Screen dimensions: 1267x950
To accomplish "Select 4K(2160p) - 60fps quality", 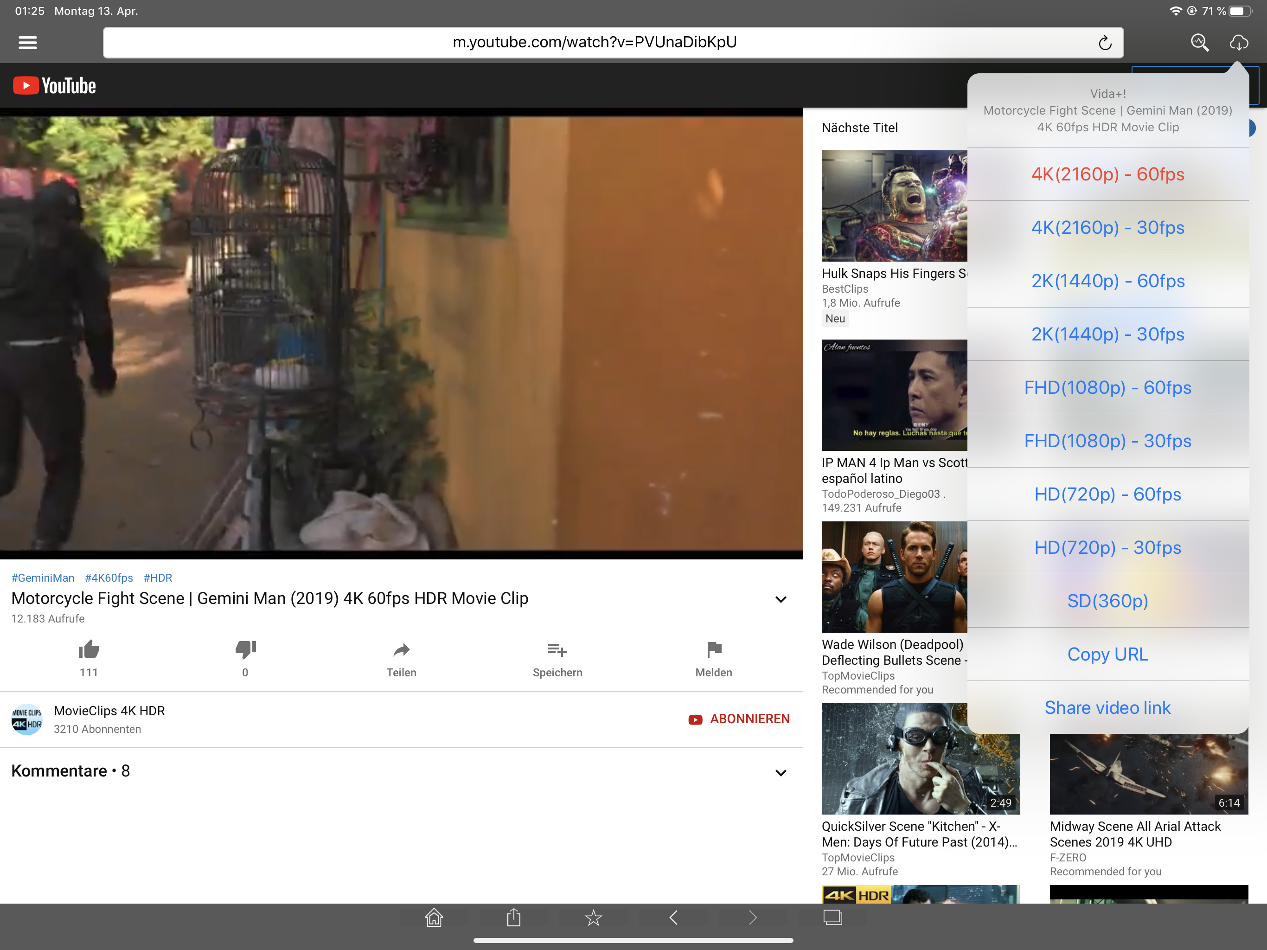I will 1107,174.
